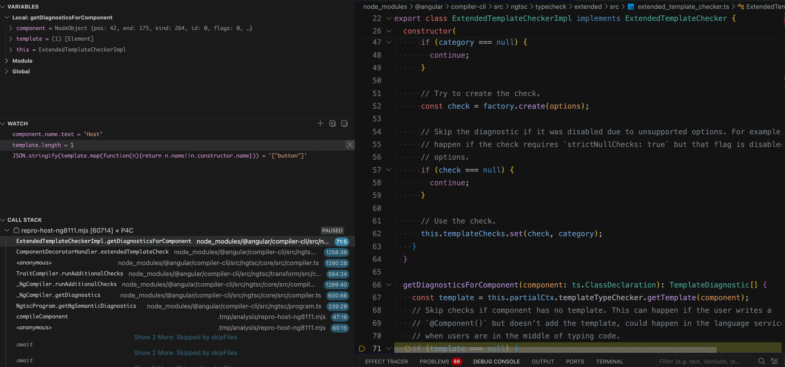Select the JSON.stringify watch expression
785x367 pixels.
[x=177, y=156]
